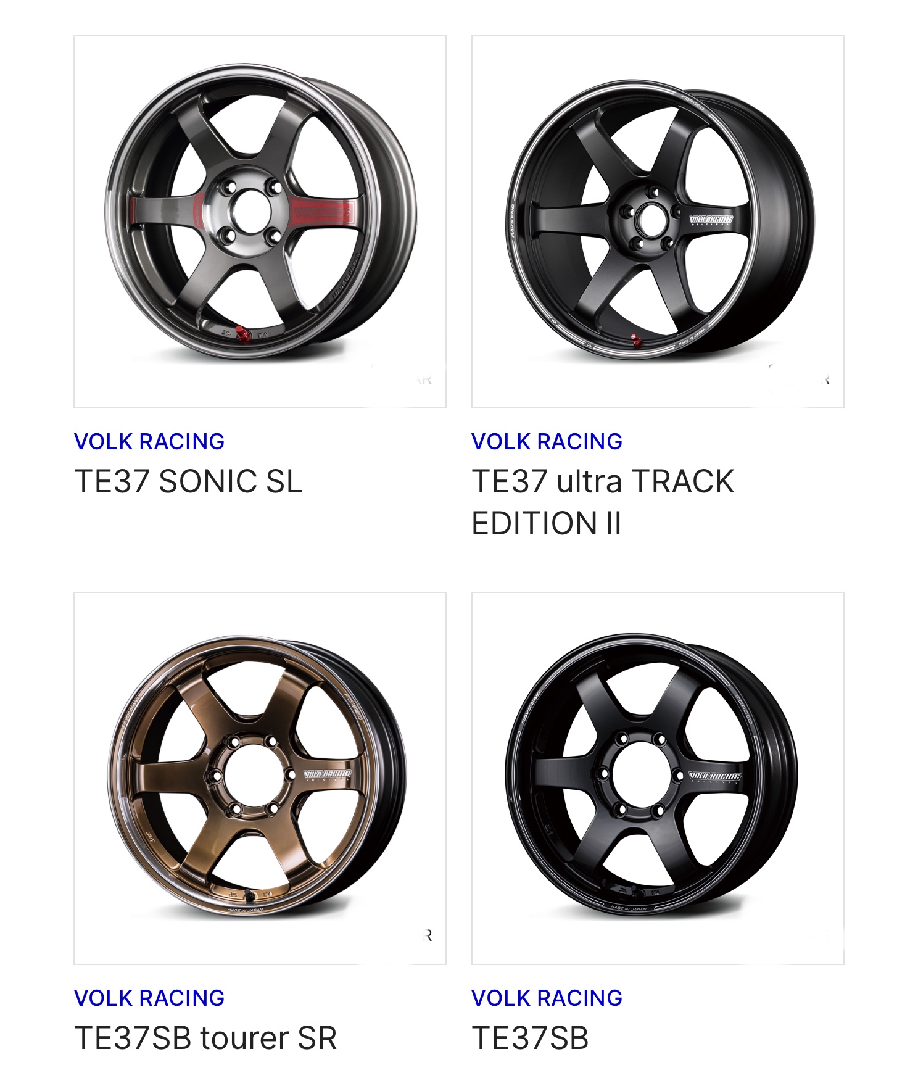The image size is (918, 1078).
Task: Click VOLK RACING link above TE37SB tourer SR
Action: pyautogui.click(x=149, y=998)
